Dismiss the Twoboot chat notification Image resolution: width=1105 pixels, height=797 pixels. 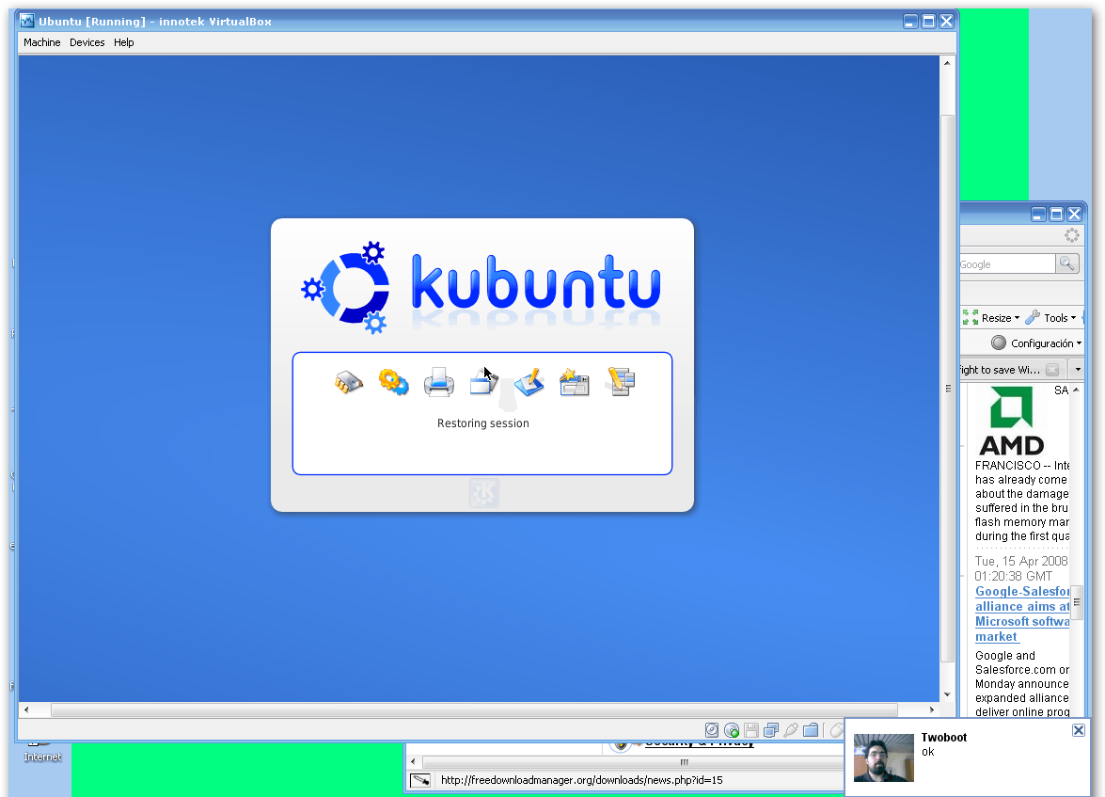coord(1079,730)
